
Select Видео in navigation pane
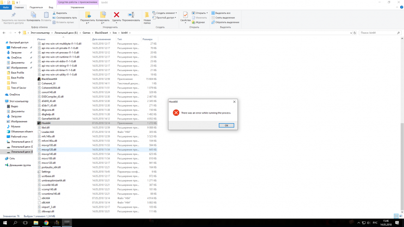pos(14,106)
